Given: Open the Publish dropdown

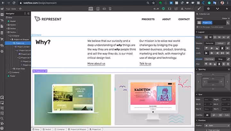Looking at the screenshot, I should (x=187, y=9).
